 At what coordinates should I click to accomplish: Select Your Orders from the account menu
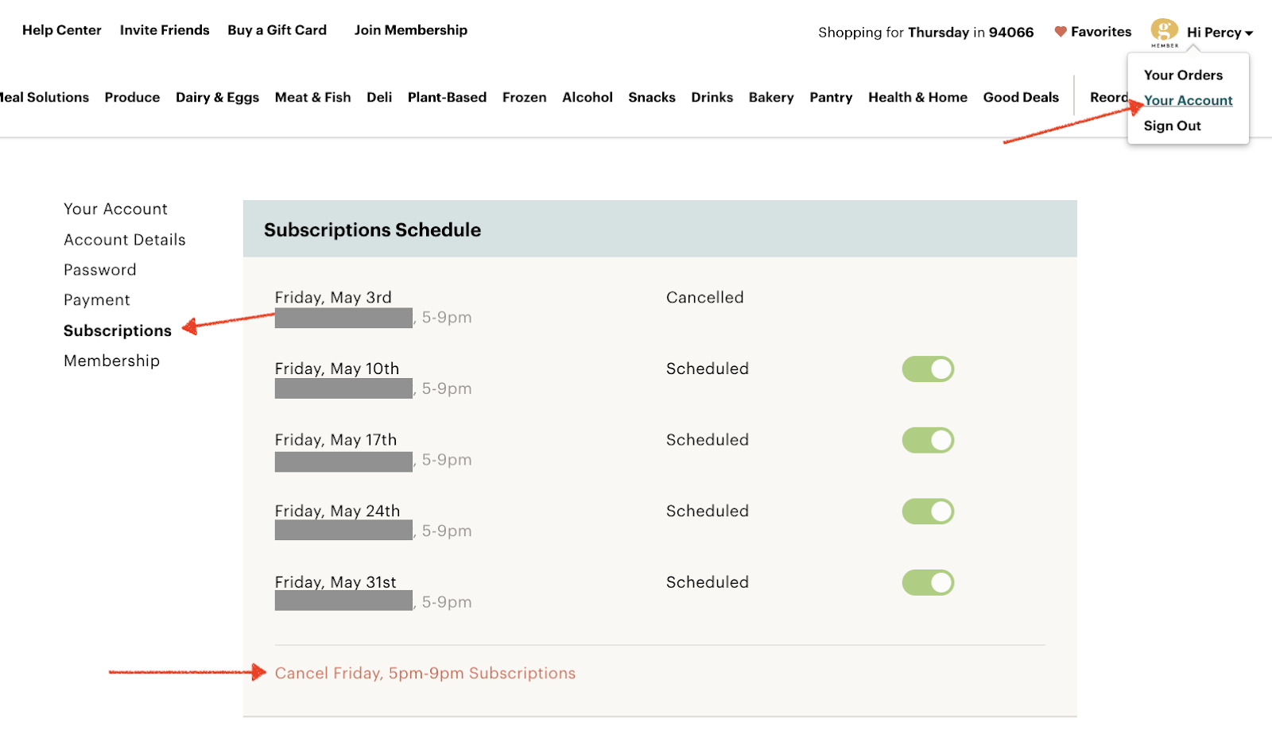1183,75
